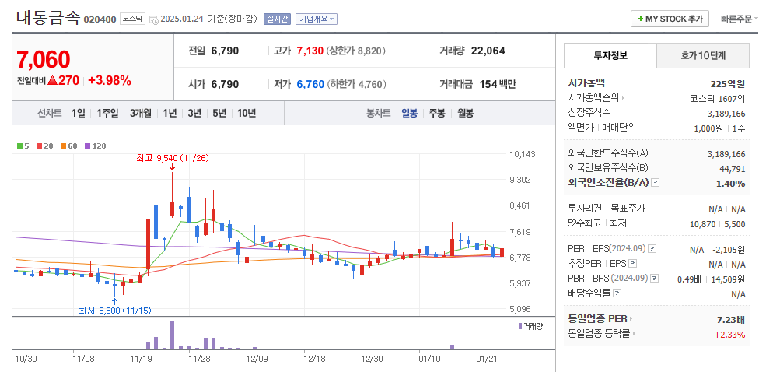Image resolution: width=766 pixels, height=372 pixels.
Task: Select the 일봉 candlestick chart
Action: (409, 114)
